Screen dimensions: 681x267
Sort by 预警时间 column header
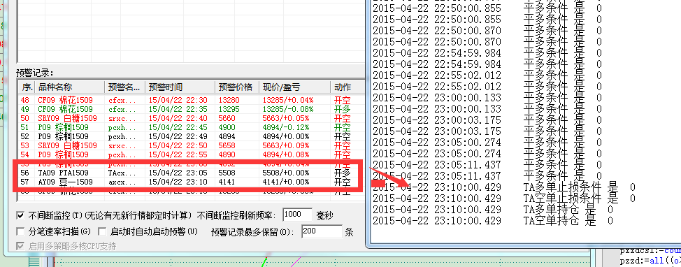[181, 87]
